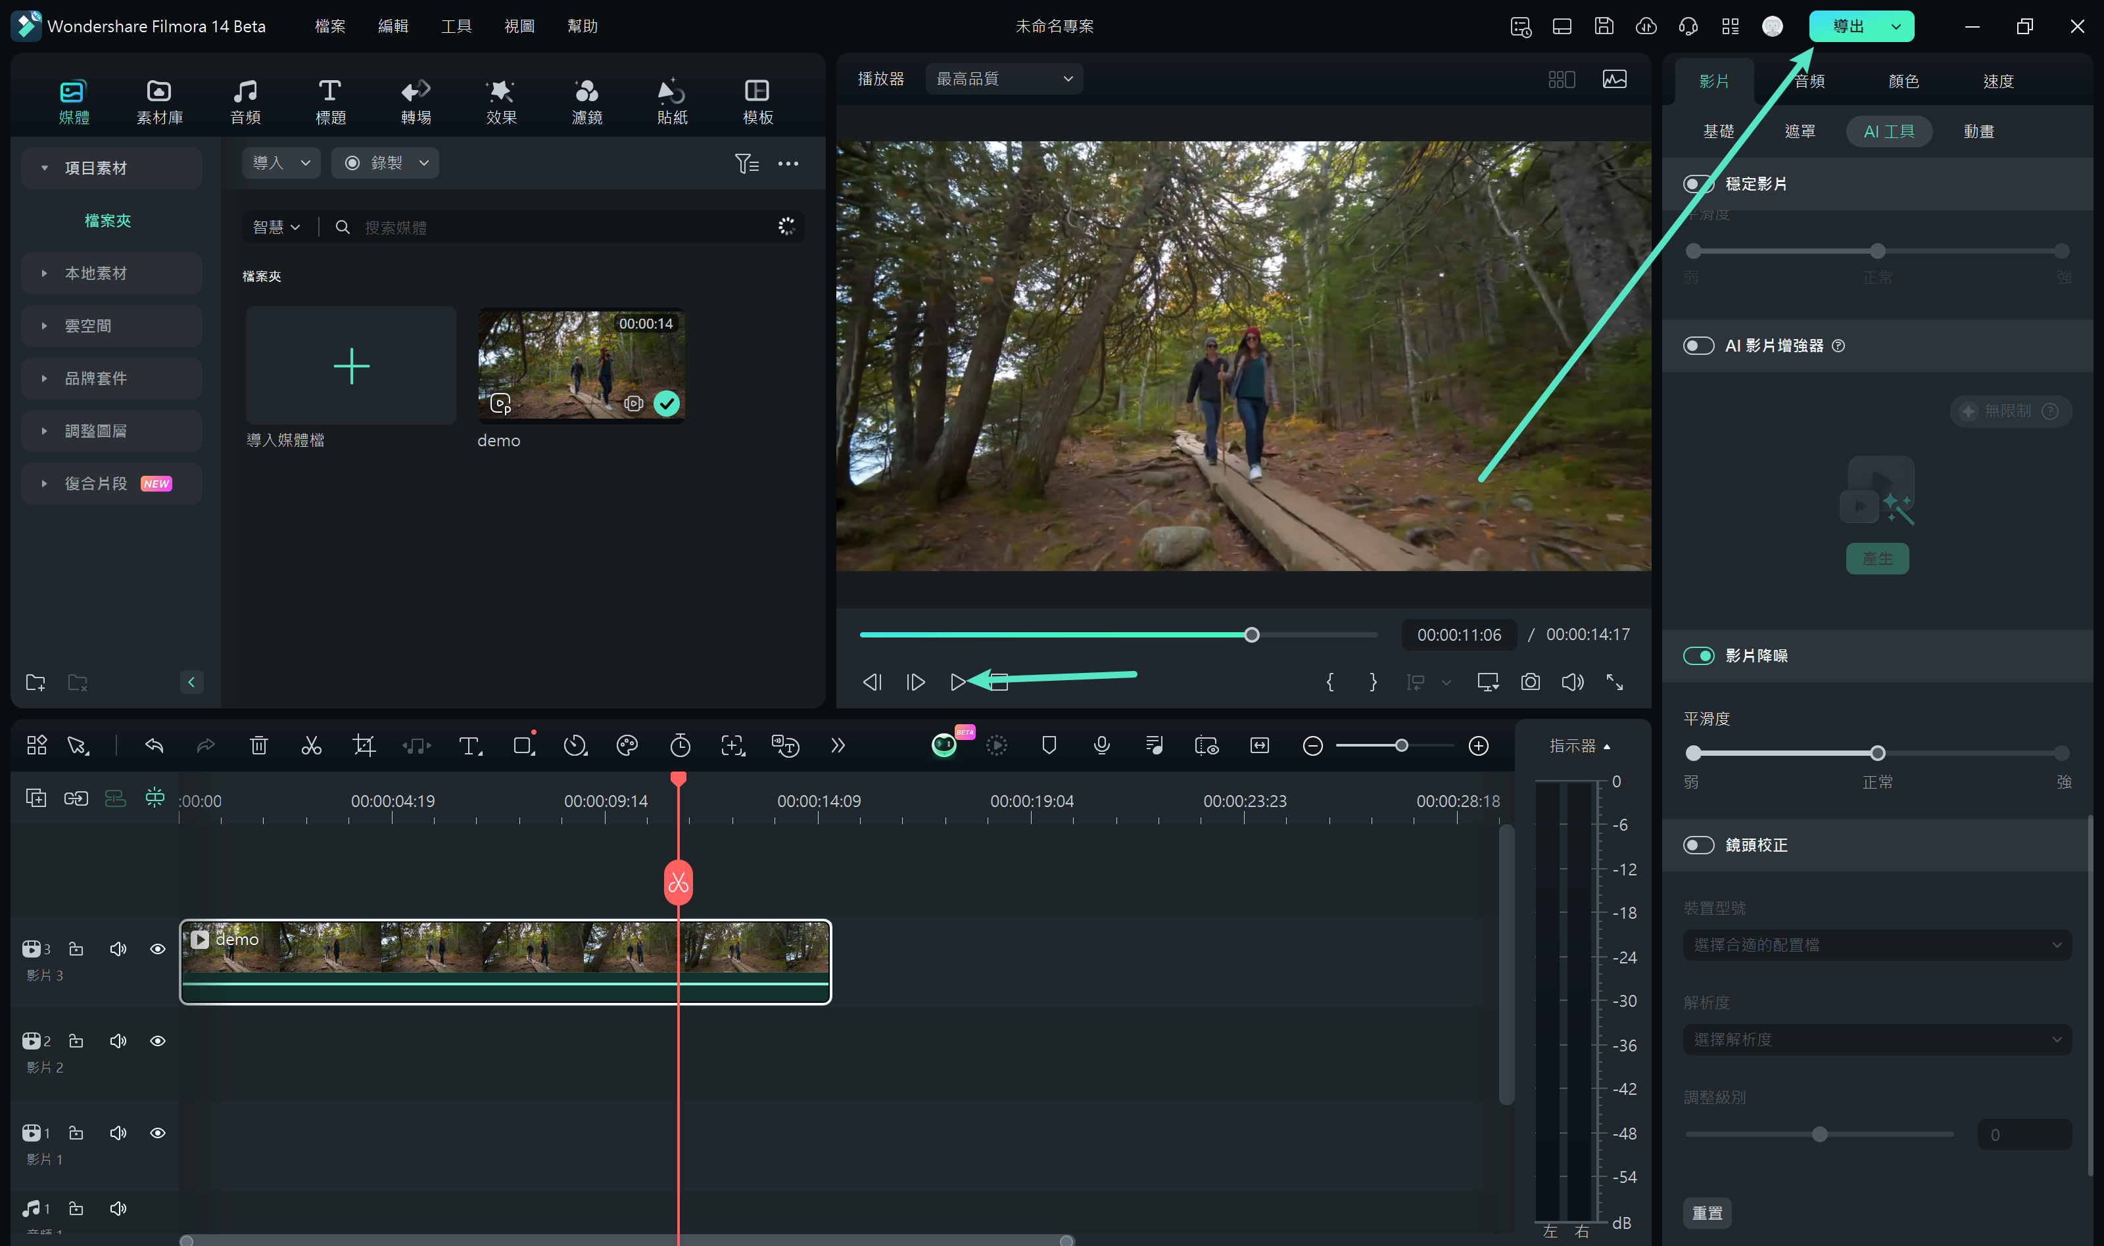
Task: Click the mark out curly brace icon
Action: click(x=1372, y=681)
